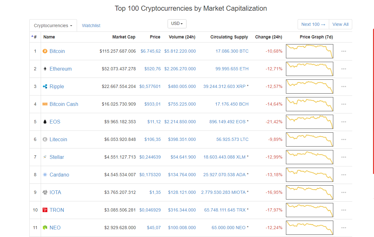The width and height of the screenshot is (374, 237).
Task: Click Ripple supply 39.244.312.603 XRP
Action: 224,86
